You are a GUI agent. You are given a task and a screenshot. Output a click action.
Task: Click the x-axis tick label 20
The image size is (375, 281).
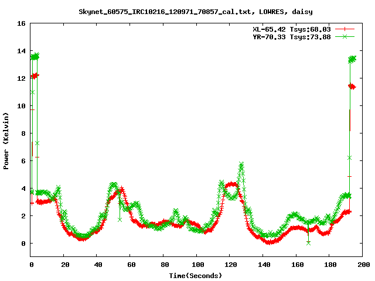click(x=65, y=265)
